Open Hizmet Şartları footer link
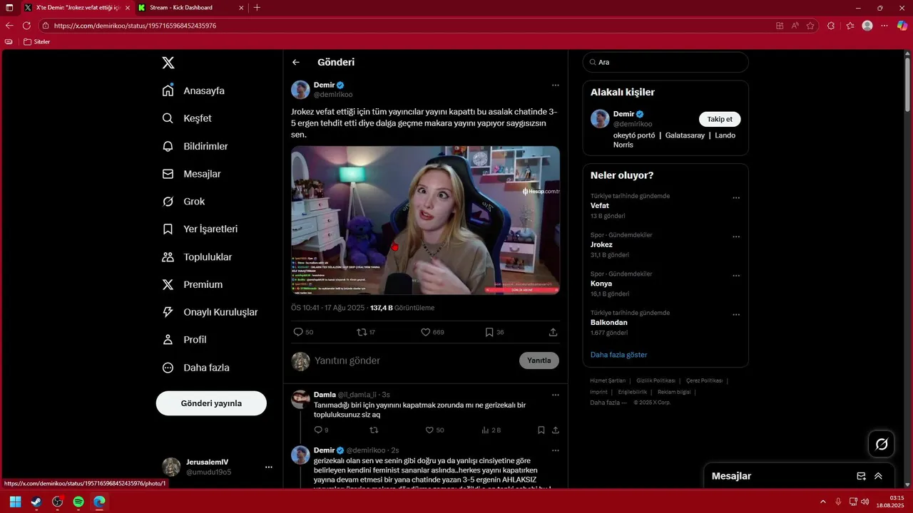This screenshot has height=513, width=913. pos(608,380)
